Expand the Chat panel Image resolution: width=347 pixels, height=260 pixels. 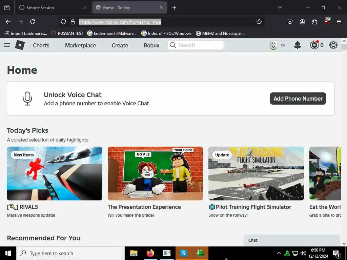click(291, 240)
